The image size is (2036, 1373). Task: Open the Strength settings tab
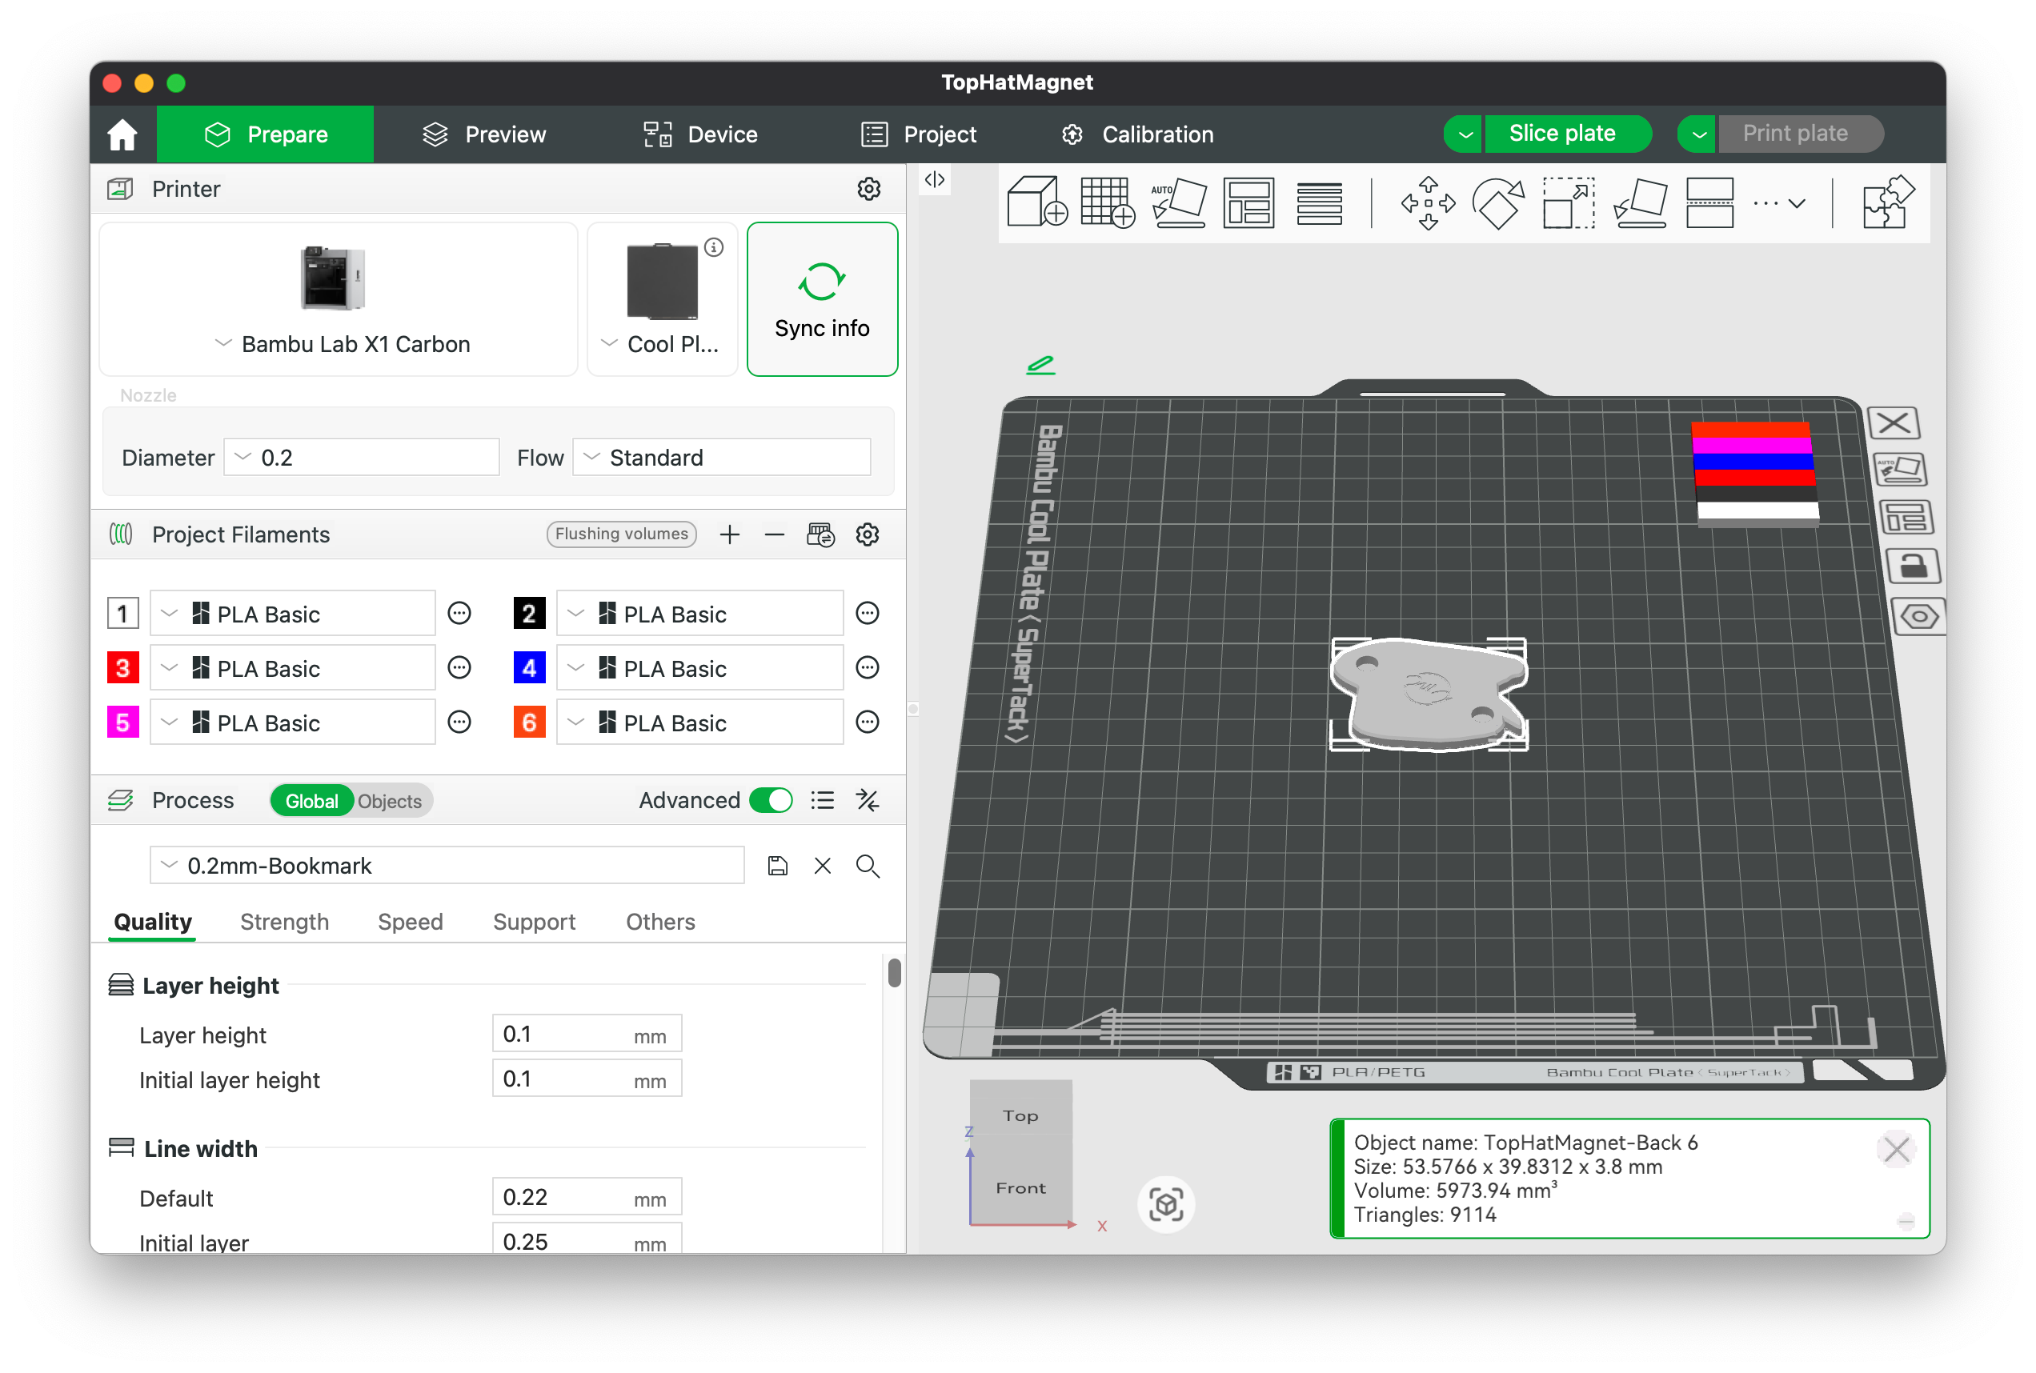coord(284,921)
